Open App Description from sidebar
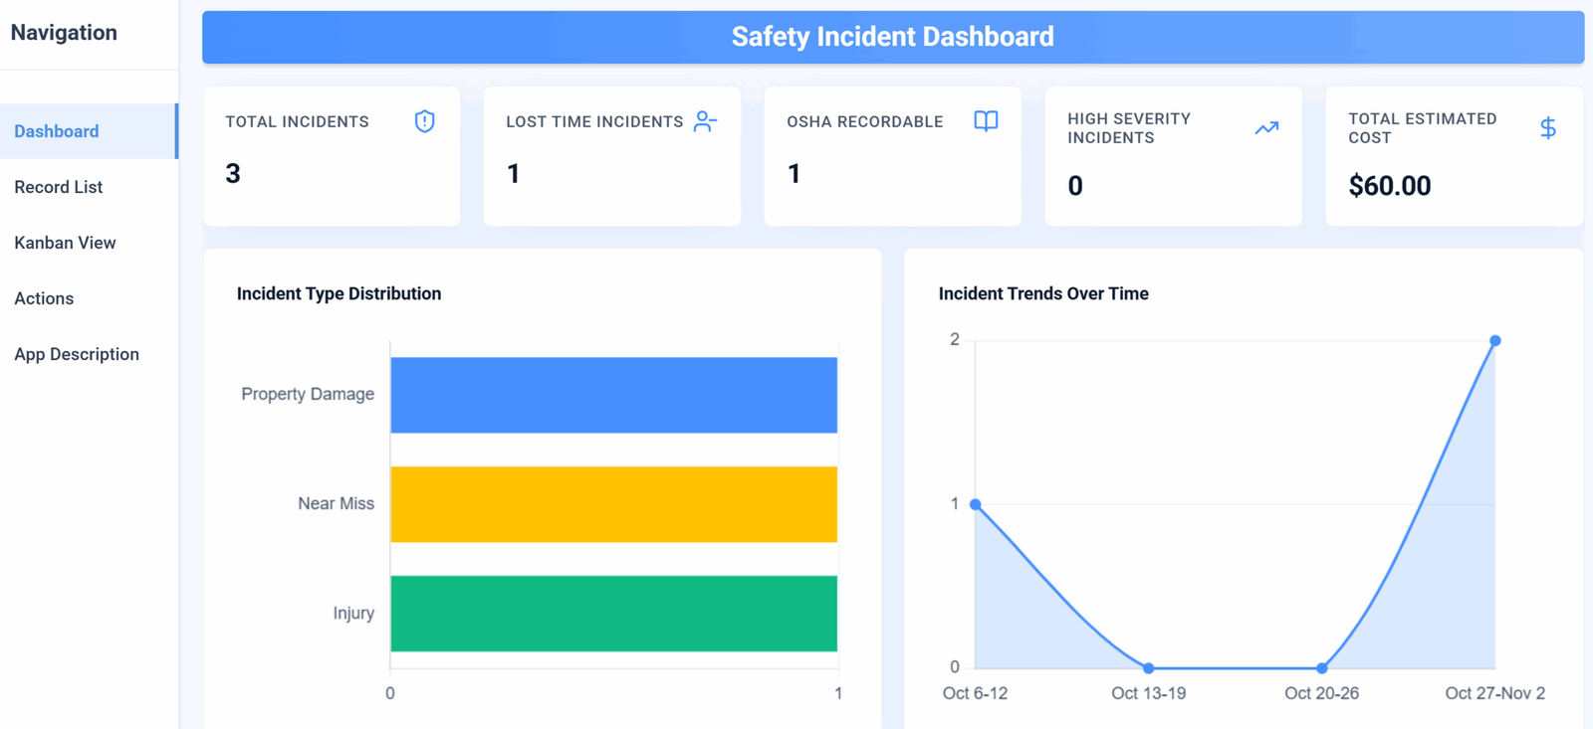The image size is (1593, 729). pos(89,354)
